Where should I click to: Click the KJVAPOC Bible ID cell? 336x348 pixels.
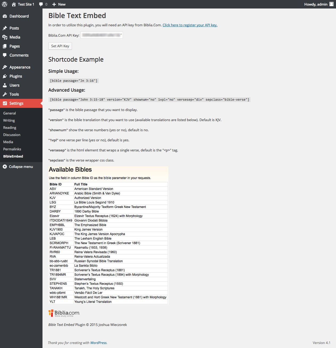pyautogui.click(x=61, y=234)
